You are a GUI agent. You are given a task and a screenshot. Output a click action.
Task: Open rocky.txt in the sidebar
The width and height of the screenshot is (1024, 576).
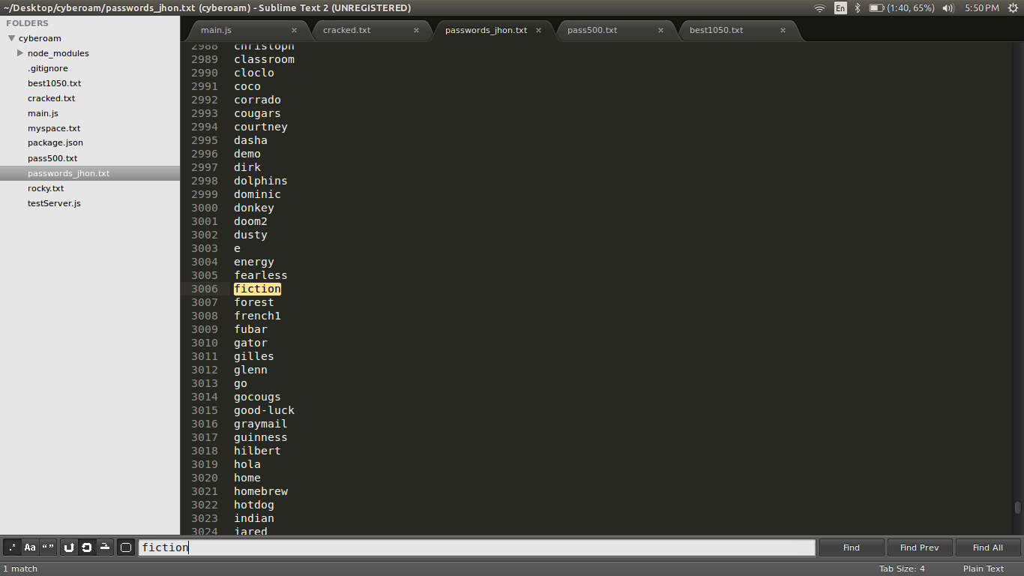pos(46,188)
